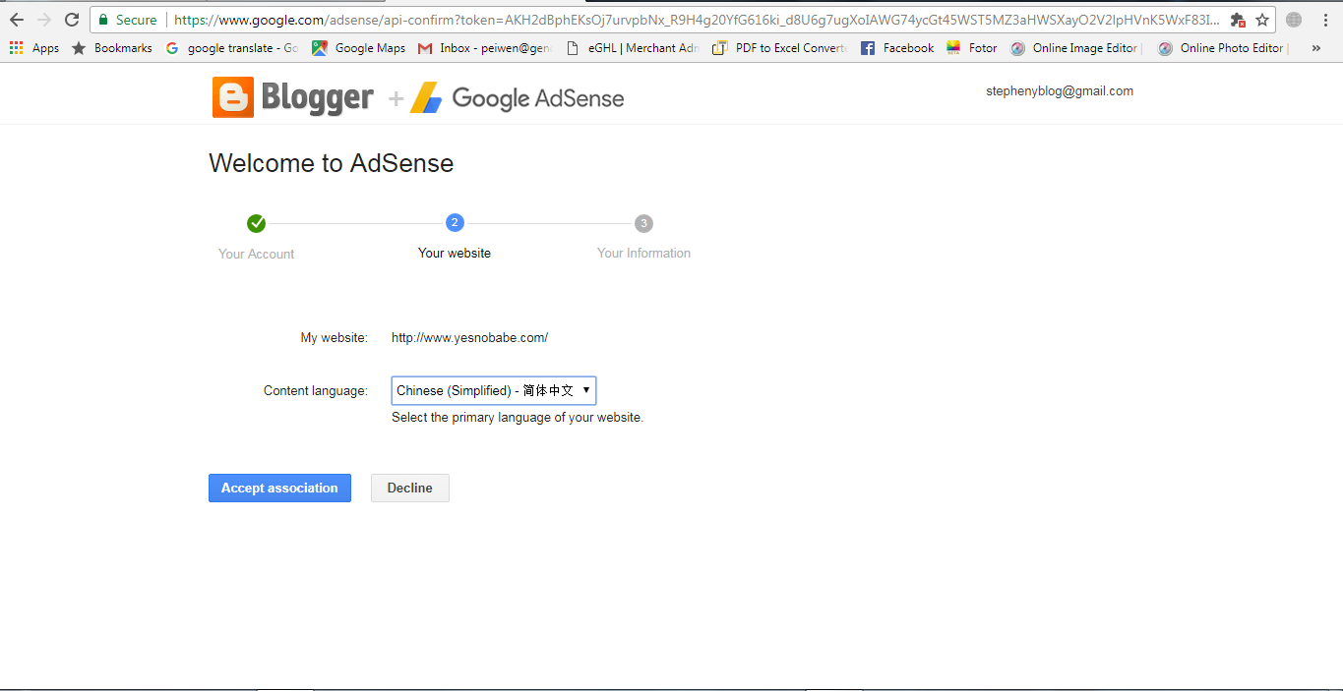Viewport: 1343px width, 691px height.
Task: Click the Content language label
Action: 316,391
